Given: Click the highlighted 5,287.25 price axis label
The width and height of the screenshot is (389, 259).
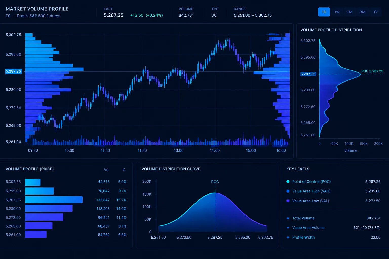Looking at the screenshot, I should (x=13, y=71).
